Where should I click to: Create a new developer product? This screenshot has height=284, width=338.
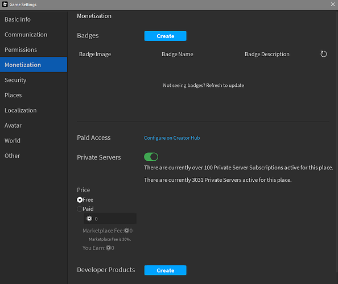[166, 270]
